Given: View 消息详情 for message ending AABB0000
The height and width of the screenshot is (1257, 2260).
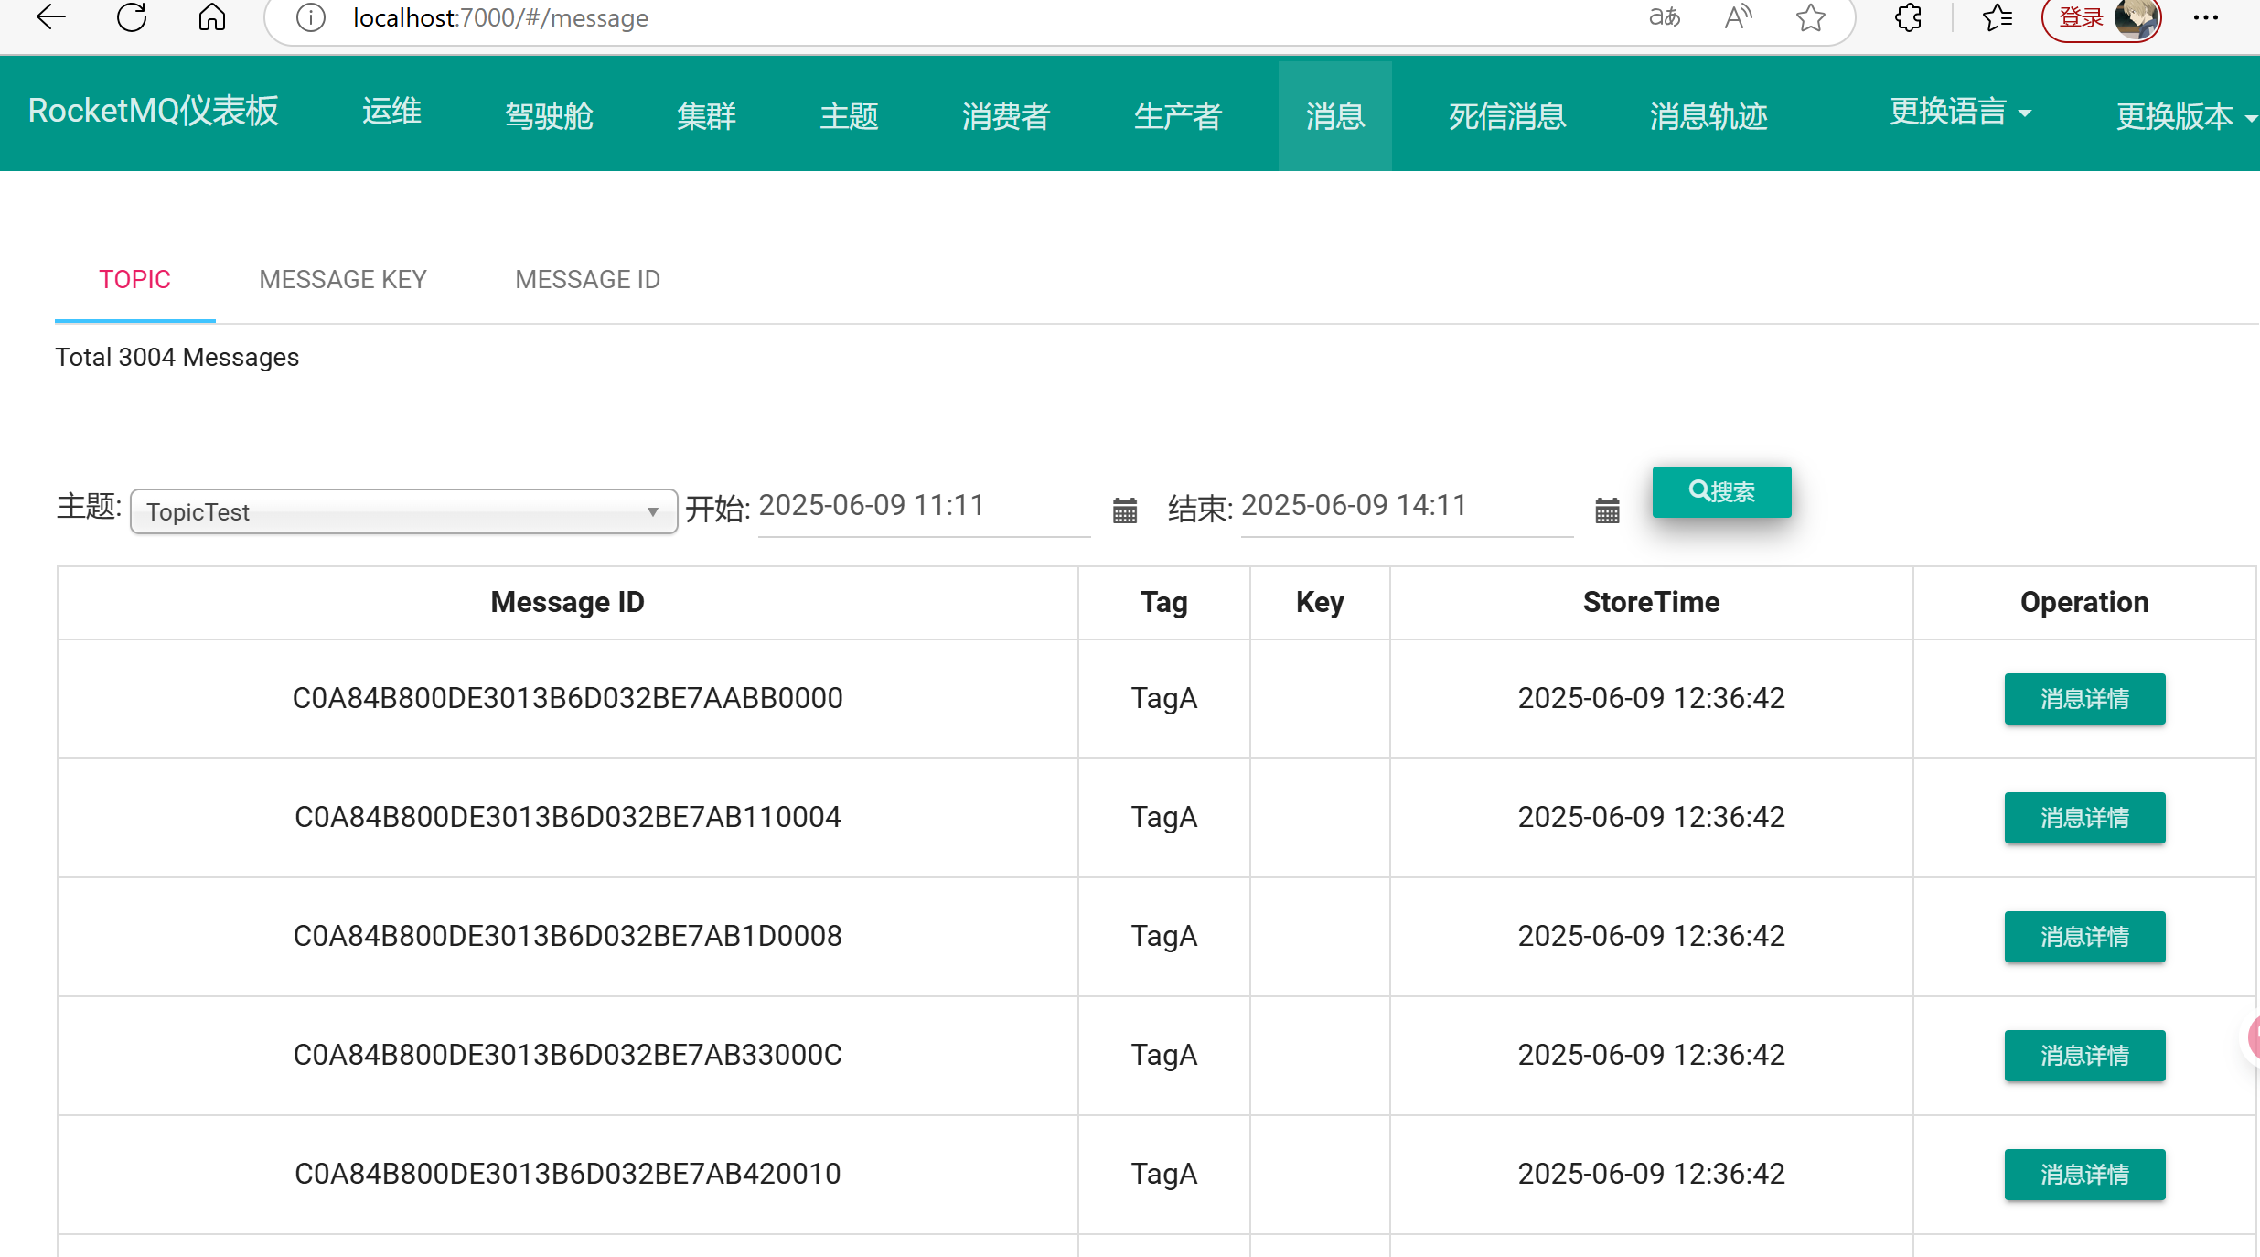Looking at the screenshot, I should [2084, 699].
